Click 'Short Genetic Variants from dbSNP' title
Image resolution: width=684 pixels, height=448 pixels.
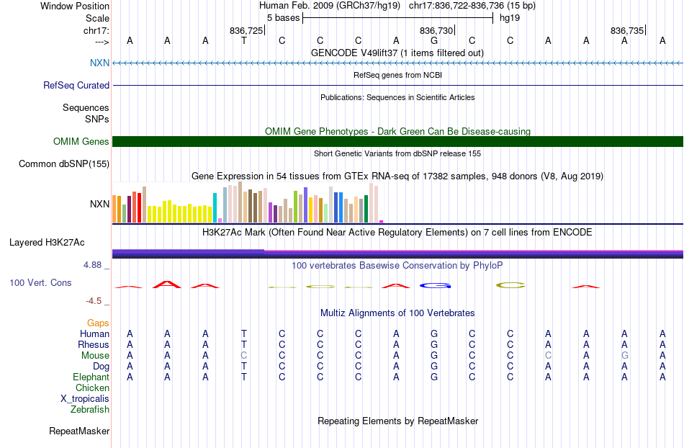pos(397,153)
